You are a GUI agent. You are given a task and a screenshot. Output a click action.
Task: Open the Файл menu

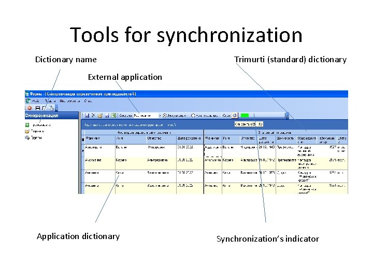point(36,101)
